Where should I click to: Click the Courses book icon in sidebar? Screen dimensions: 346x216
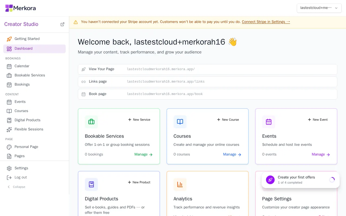(9, 111)
